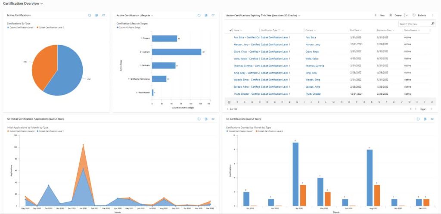Filter grid records starting with letter A
This screenshot has height=214, width=441.
pyautogui.click(x=245, y=102)
